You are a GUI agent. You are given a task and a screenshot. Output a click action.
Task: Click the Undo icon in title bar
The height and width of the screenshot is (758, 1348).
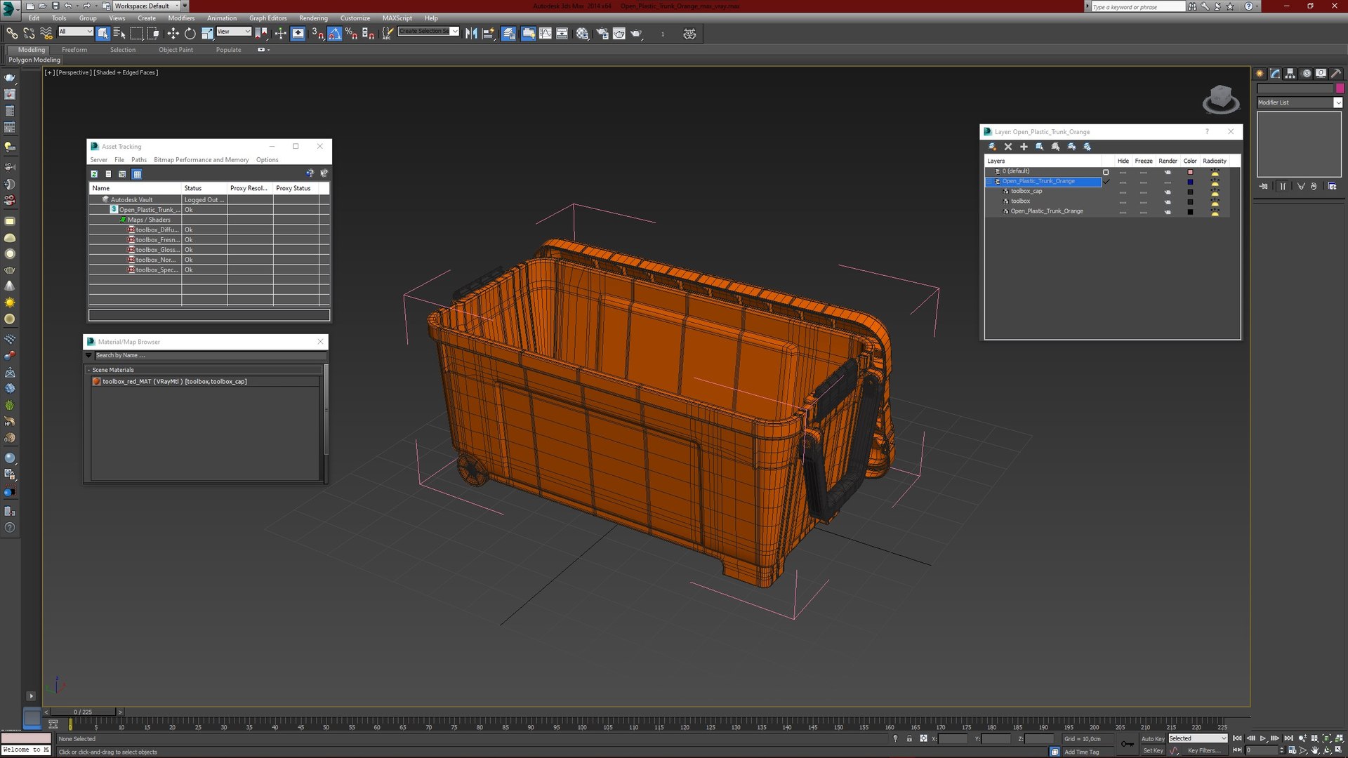tap(67, 6)
